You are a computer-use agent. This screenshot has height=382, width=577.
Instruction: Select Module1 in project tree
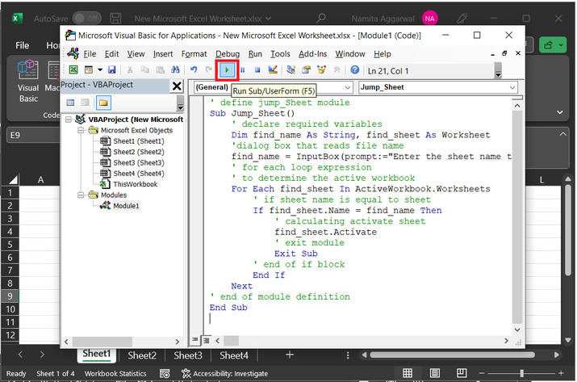pos(125,205)
